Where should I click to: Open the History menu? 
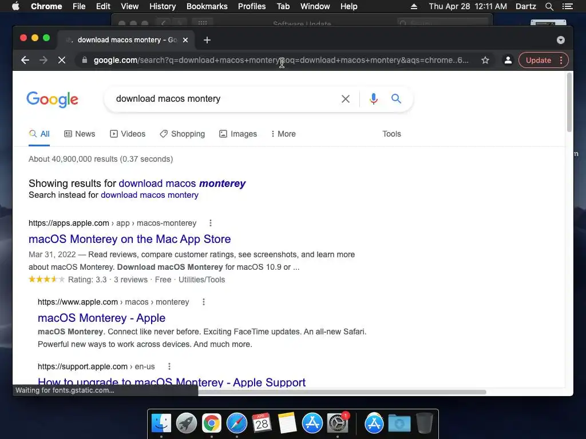pyautogui.click(x=163, y=6)
